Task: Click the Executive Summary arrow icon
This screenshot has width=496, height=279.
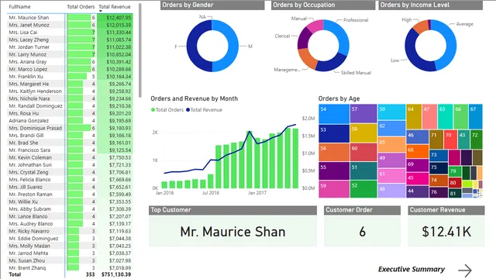Action: [465, 270]
